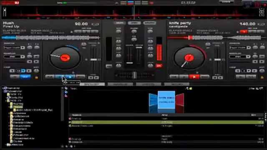Play next sample on right deck sampler
Image resolution: width=267 pixels, height=150 pixels.
tap(262, 62)
